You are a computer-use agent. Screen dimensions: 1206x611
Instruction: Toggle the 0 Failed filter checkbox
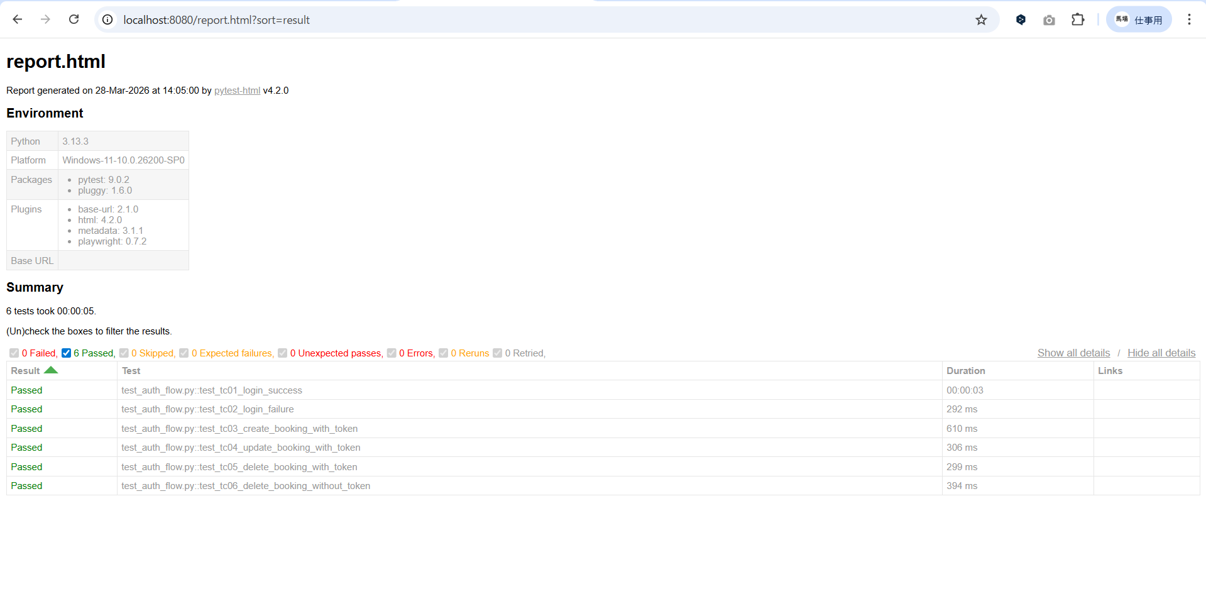click(x=14, y=353)
